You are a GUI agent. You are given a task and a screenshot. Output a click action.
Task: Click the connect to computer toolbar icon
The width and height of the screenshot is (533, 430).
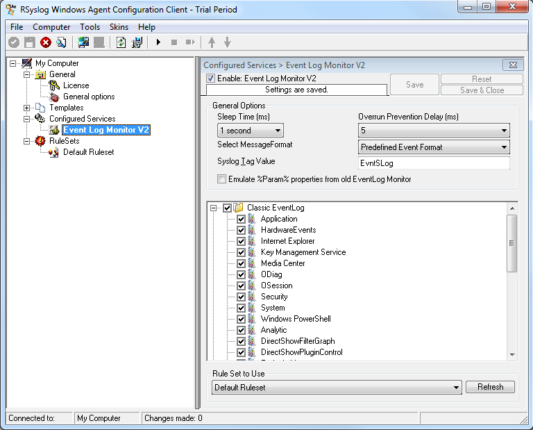click(x=83, y=42)
